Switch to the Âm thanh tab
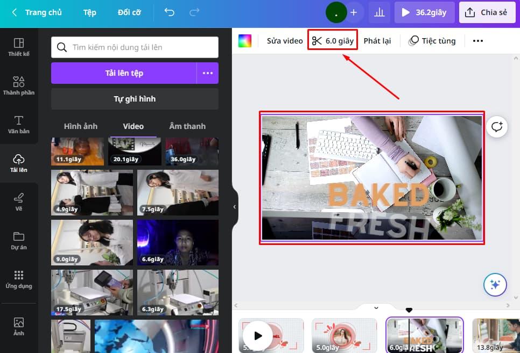The height and width of the screenshot is (353, 520). (187, 126)
